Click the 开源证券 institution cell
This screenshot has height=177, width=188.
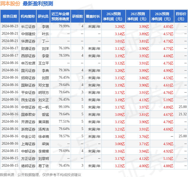pyautogui.click(x=28, y=122)
